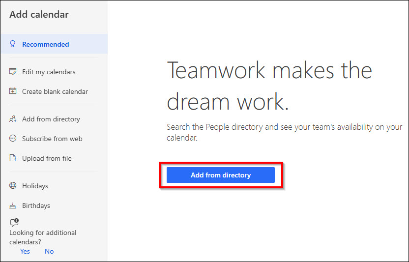Screen dimensions: 409x262
Task: Select the Recommended tab label
Action: (x=46, y=44)
